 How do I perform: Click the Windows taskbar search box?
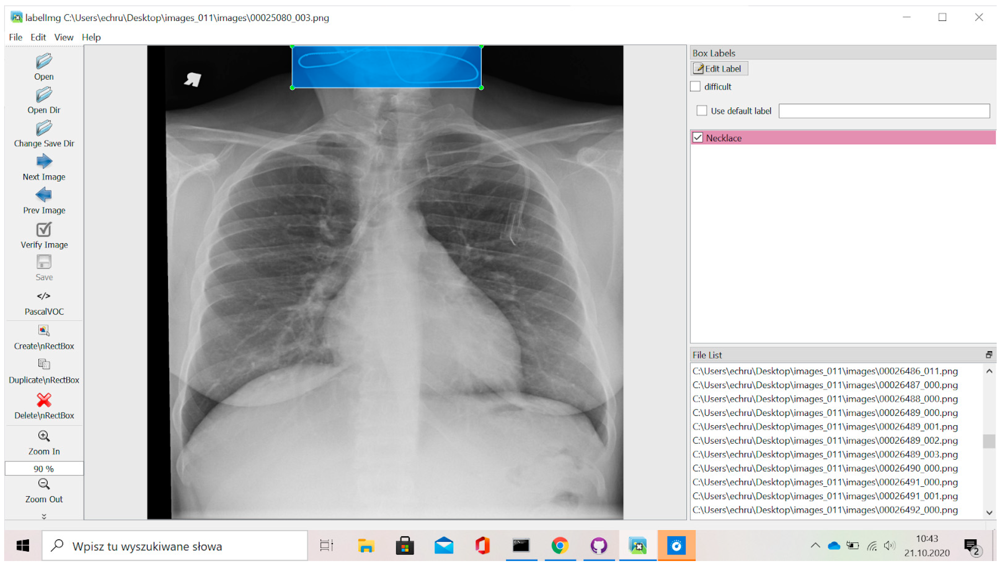(x=175, y=546)
